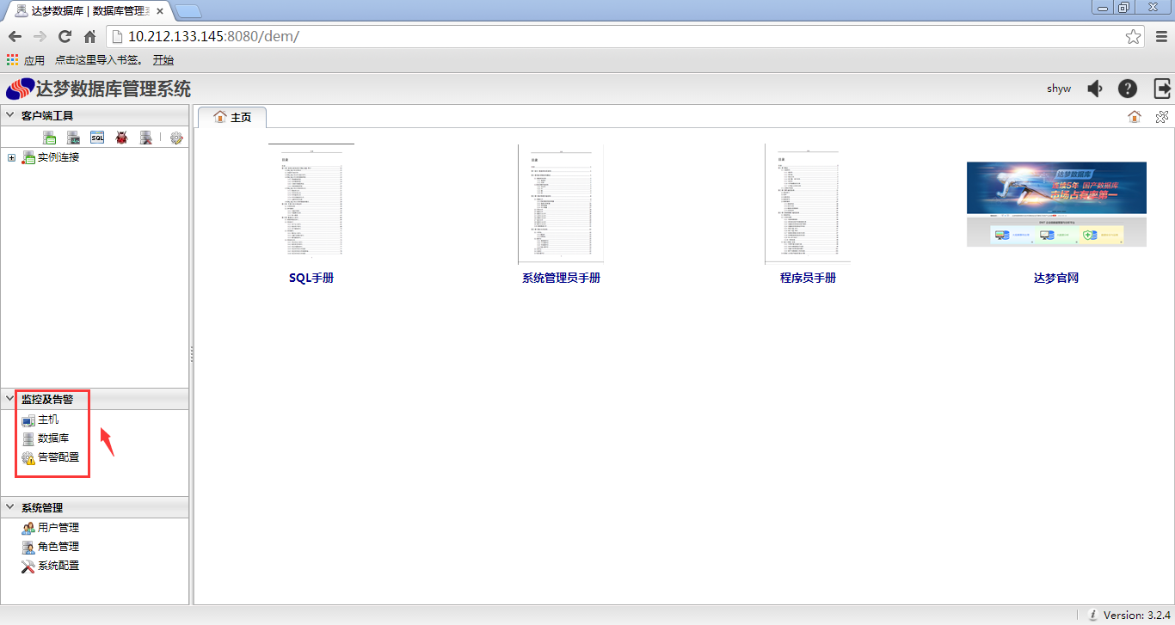Open the Chrome hamburger menu
Image resolution: width=1175 pixels, height=625 pixels.
point(1160,36)
